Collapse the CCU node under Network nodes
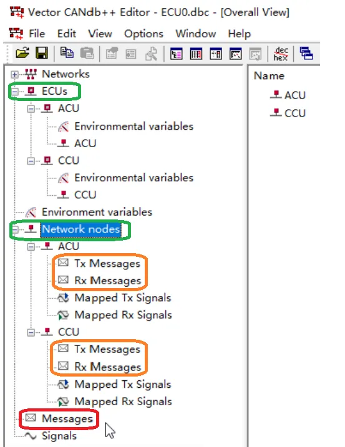Screen dimensions: 345x447 [x=31, y=332]
